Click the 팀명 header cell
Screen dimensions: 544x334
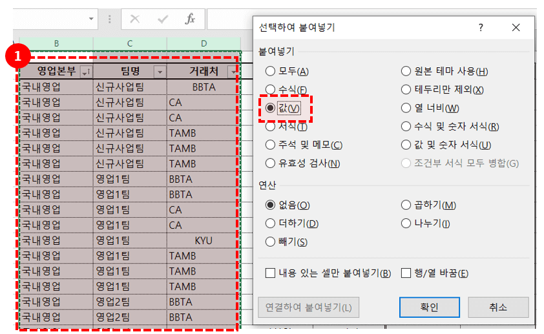coord(130,72)
